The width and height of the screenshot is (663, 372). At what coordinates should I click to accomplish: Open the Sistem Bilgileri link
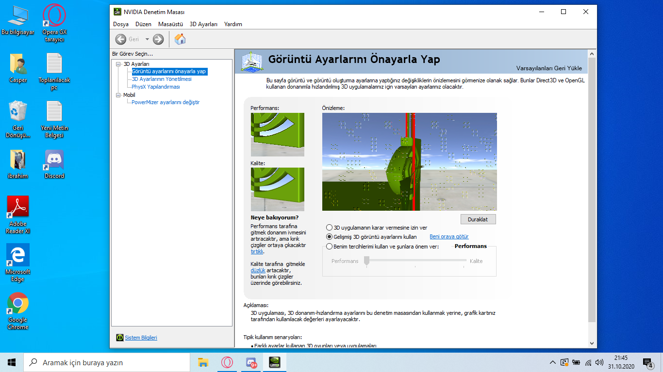141,338
